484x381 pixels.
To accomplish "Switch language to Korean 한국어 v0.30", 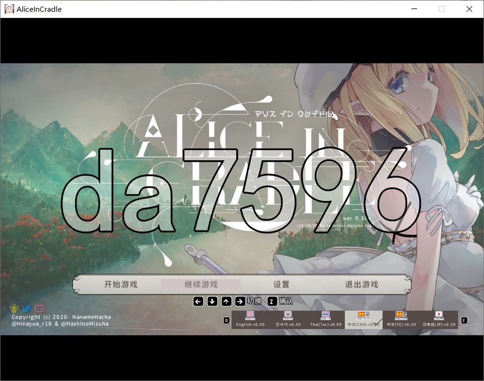I will 288,320.
